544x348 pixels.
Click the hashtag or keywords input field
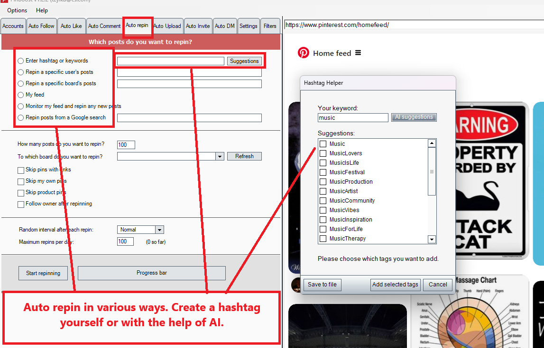click(171, 61)
